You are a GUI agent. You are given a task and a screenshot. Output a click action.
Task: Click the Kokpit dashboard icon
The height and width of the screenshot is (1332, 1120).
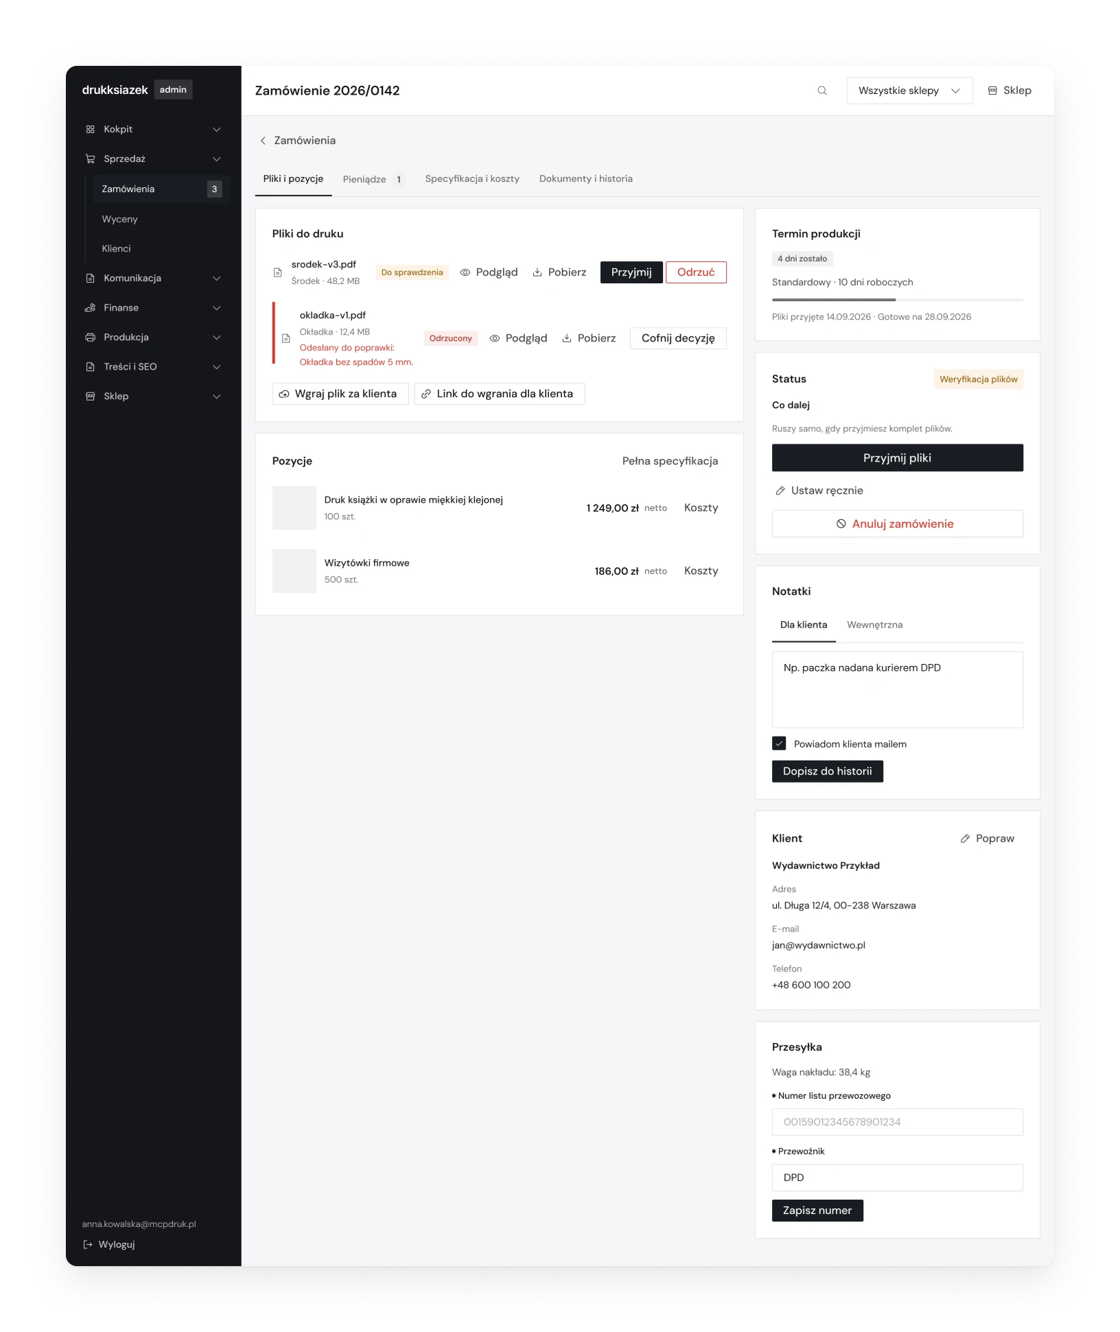pyautogui.click(x=90, y=129)
